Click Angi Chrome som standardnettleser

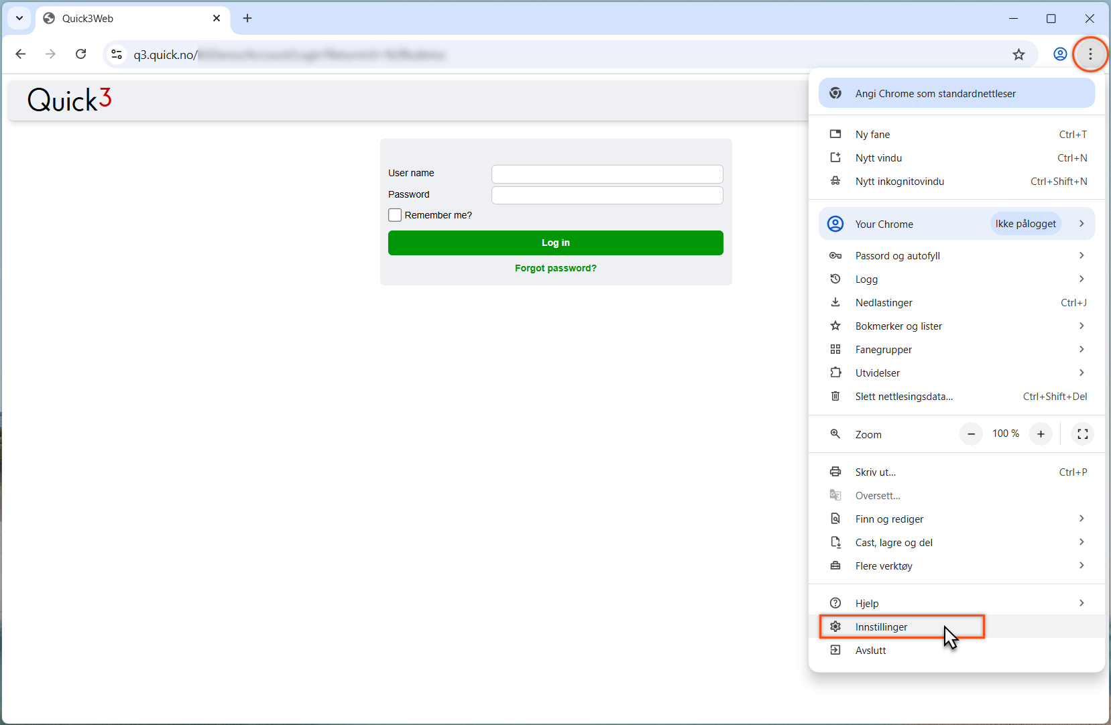coord(956,93)
